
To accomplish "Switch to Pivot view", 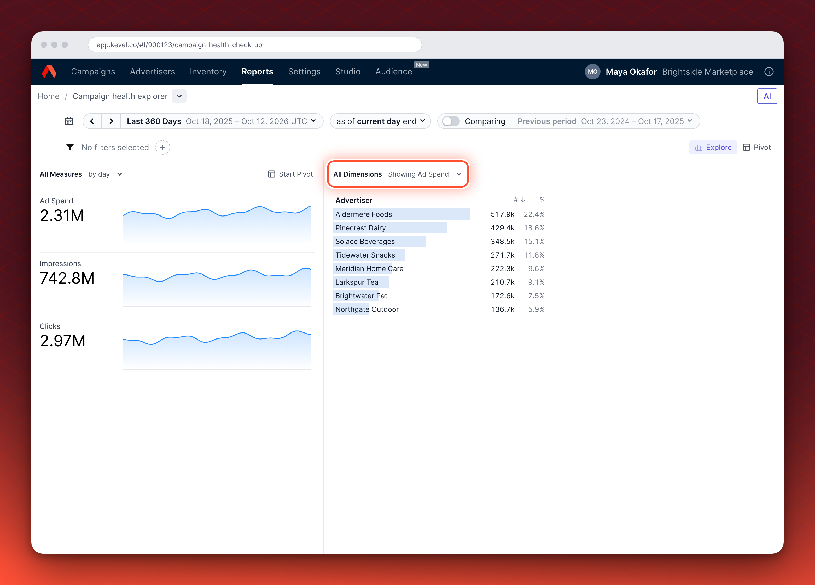I will coord(757,147).
